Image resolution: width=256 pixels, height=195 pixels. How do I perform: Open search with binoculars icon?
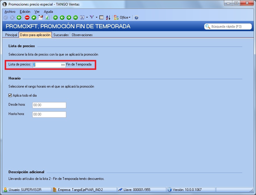point(82,17)
